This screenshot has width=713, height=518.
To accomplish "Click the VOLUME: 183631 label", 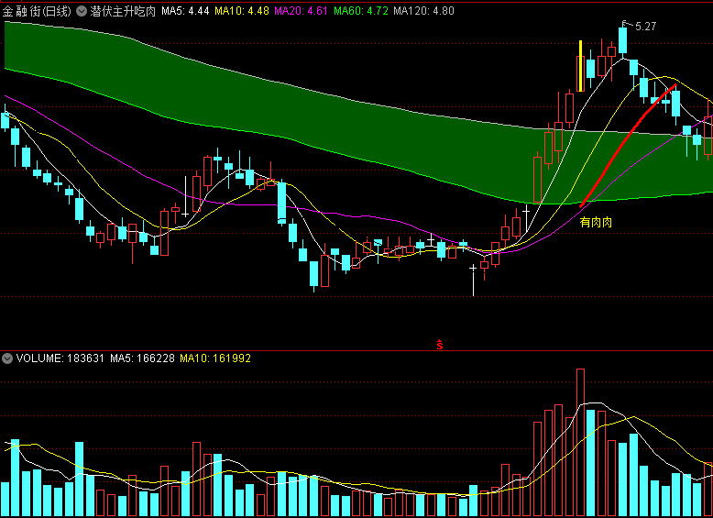I will 60,358.
